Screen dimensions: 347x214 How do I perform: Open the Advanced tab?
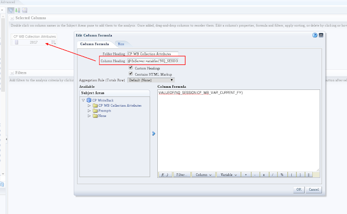click(x=8, y=2)
